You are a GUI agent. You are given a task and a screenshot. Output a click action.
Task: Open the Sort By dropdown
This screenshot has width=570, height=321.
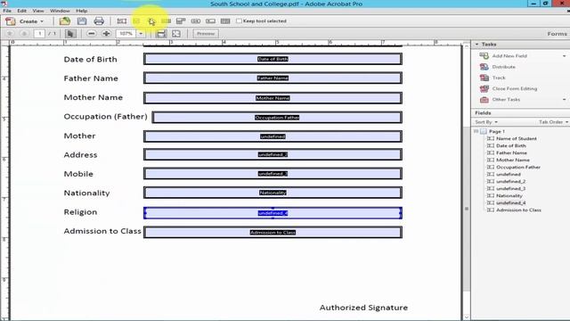point(486,122)
